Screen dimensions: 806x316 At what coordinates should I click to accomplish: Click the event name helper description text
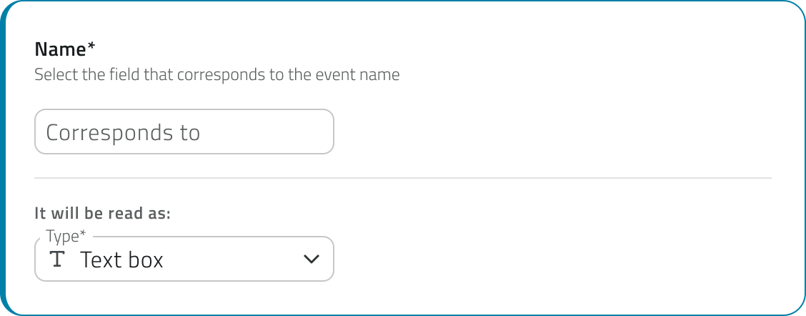[x=217, y=75]
